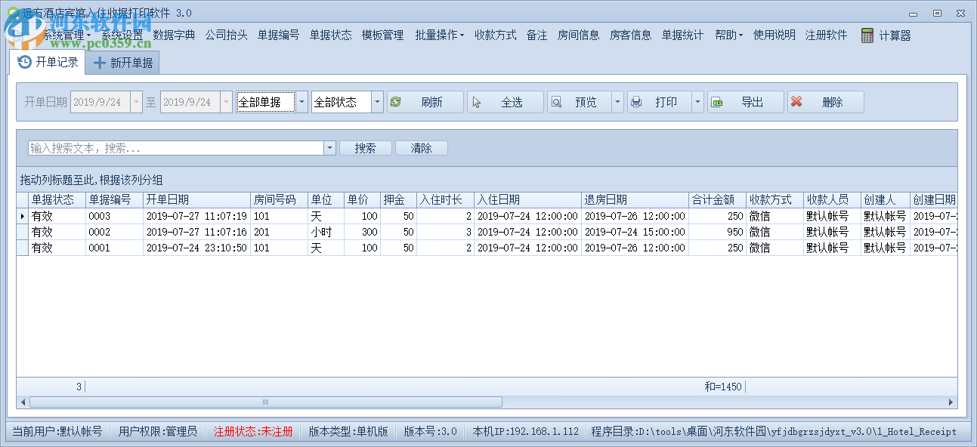This screenshot has height=447, width=977.
Task: Click room number 201 cell
Action: [x=279, y=232]
